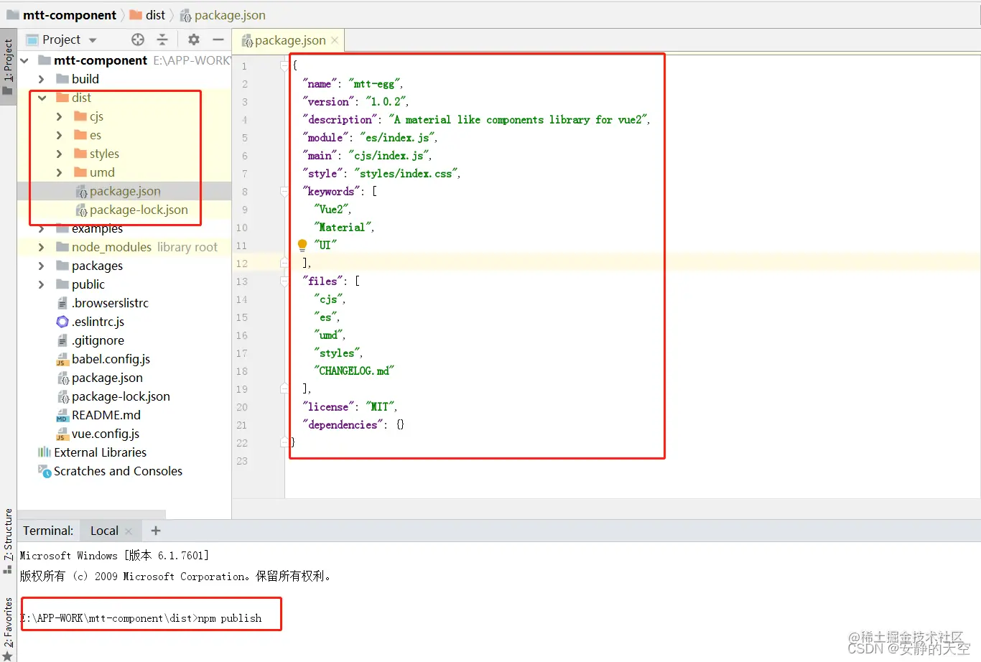This screenshot has width=981, height=662.
Task: Expand the public folder
Action: (41, 284)
